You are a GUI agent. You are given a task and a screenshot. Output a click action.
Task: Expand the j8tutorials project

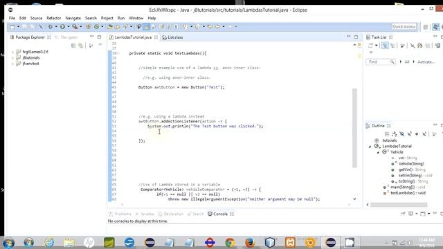point(12,58)
